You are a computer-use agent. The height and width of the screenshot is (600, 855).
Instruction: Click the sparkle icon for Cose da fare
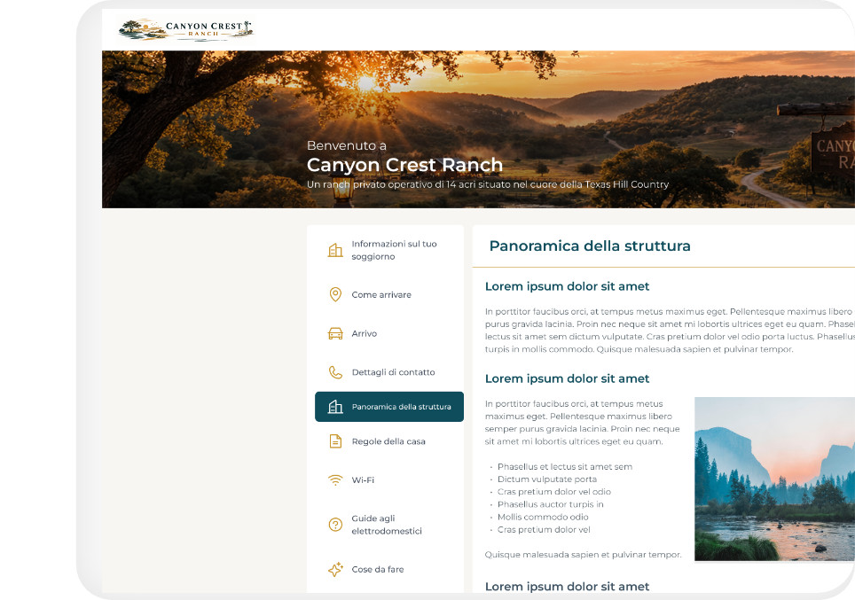[335, 569]
